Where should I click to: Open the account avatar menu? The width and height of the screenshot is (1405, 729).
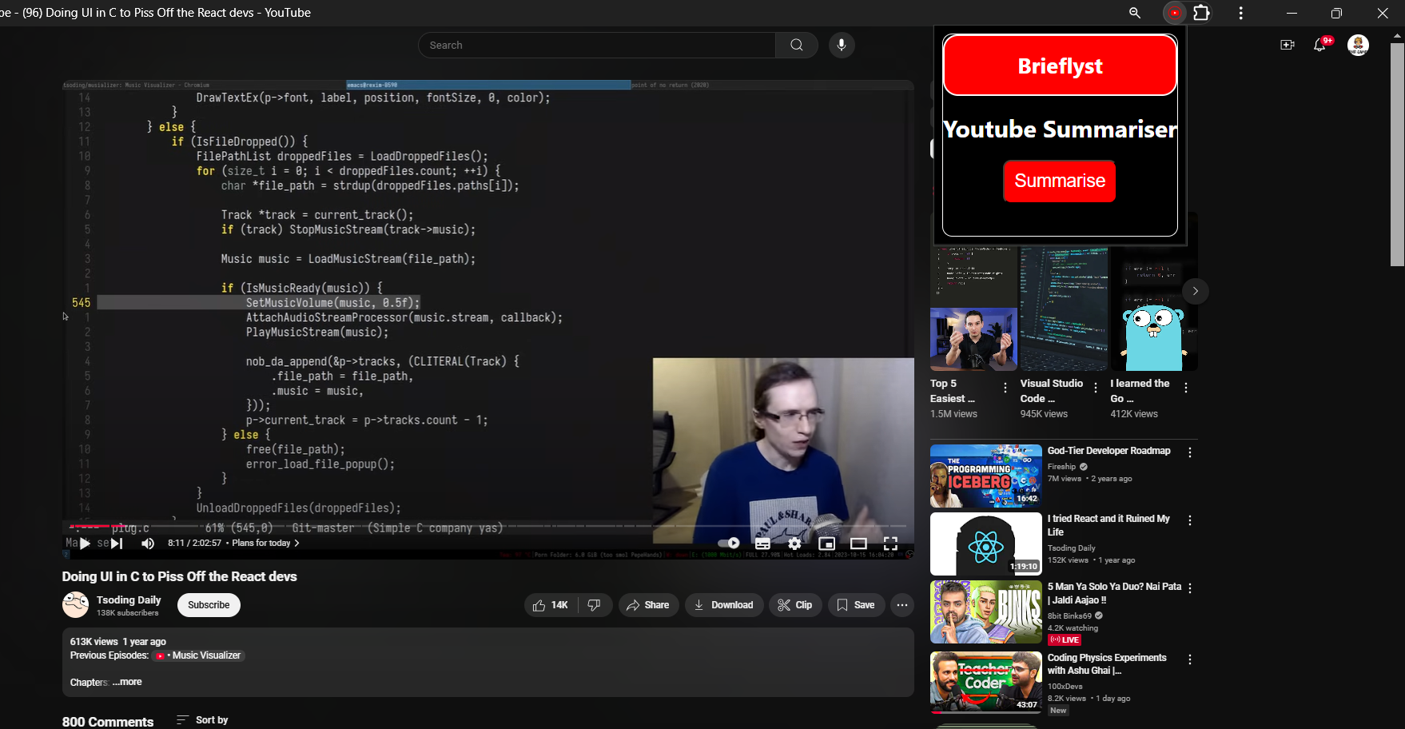point(1358,45)
